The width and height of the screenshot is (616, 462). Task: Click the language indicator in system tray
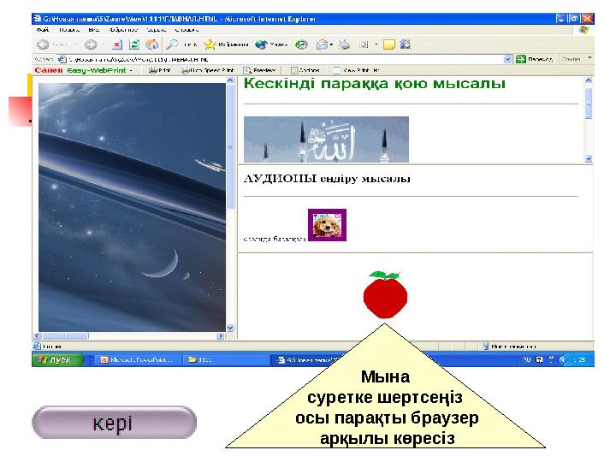[x=526, y=359]
